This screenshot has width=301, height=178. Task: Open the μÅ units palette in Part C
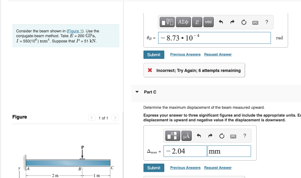point(186,136)
